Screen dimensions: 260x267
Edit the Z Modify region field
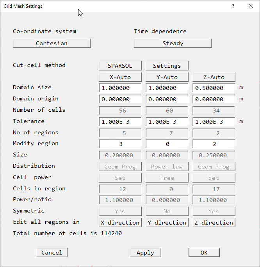pyautogui.click(x=214, y=144)
